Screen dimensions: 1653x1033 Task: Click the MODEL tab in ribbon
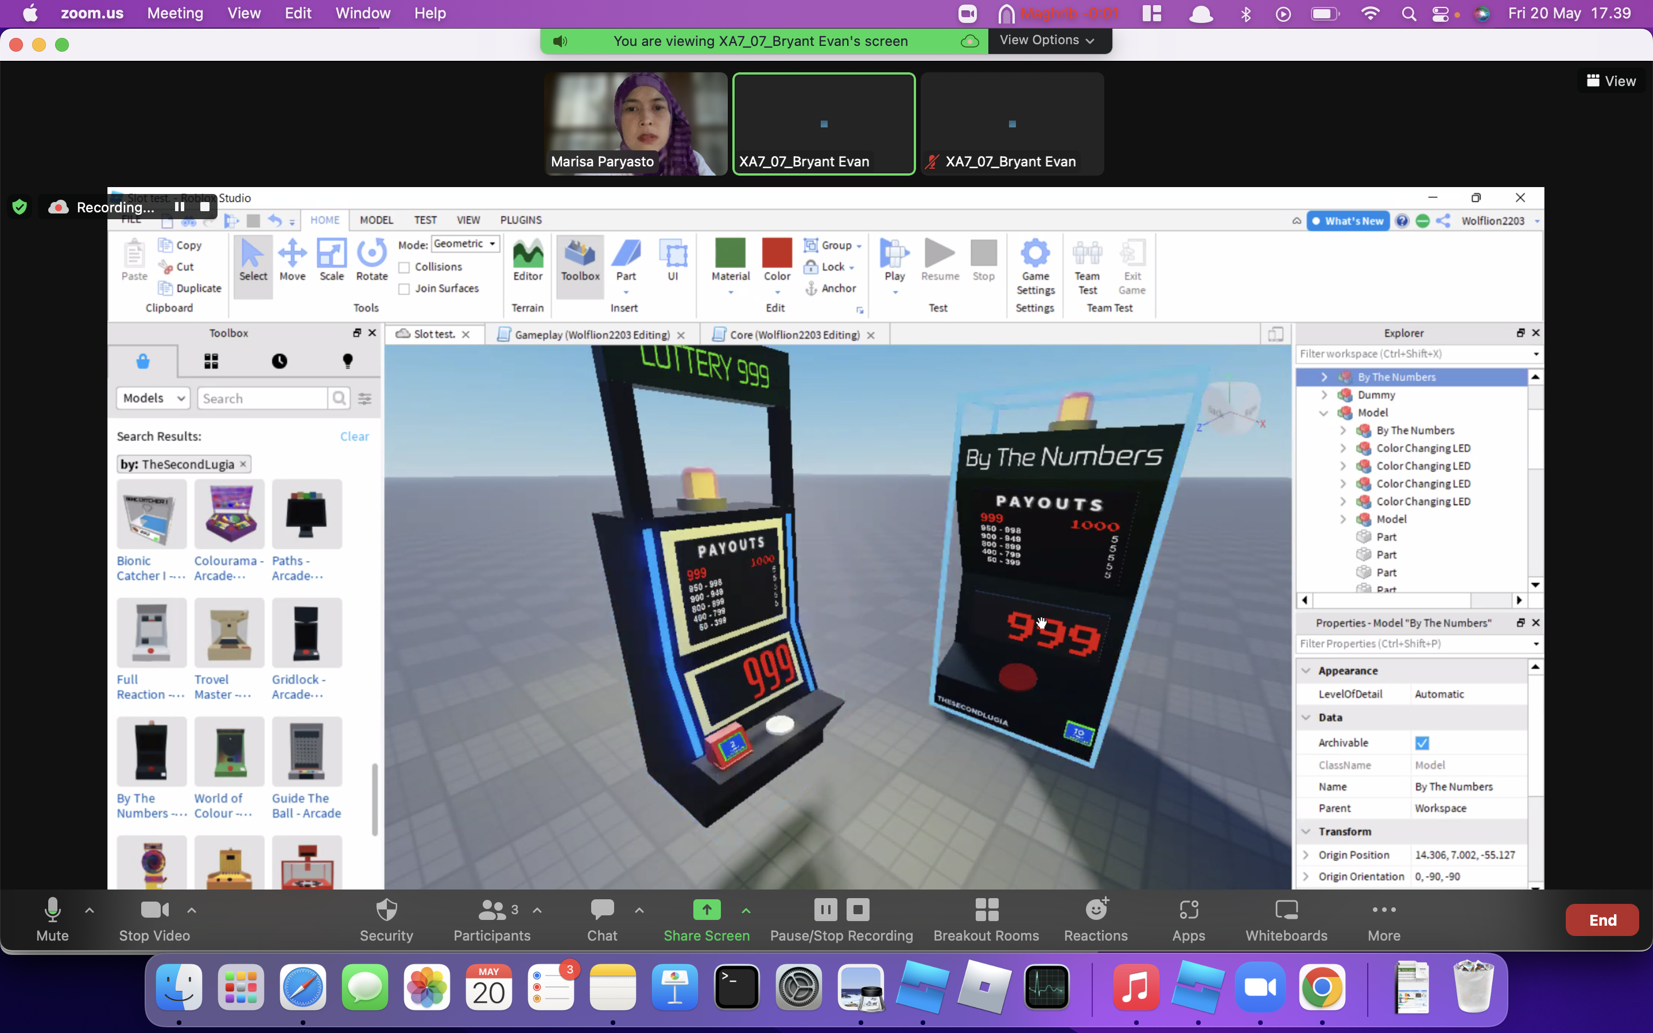pyautogui.click(x=377, y=219)
